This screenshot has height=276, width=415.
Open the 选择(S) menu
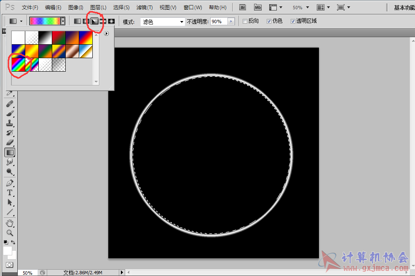121,8
